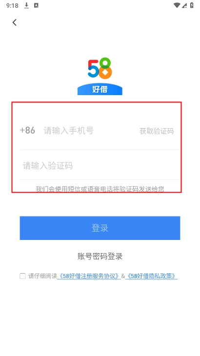
Task: Open 《58好借隐私政策》 privacy policy link
Action: tap(151, 276)
